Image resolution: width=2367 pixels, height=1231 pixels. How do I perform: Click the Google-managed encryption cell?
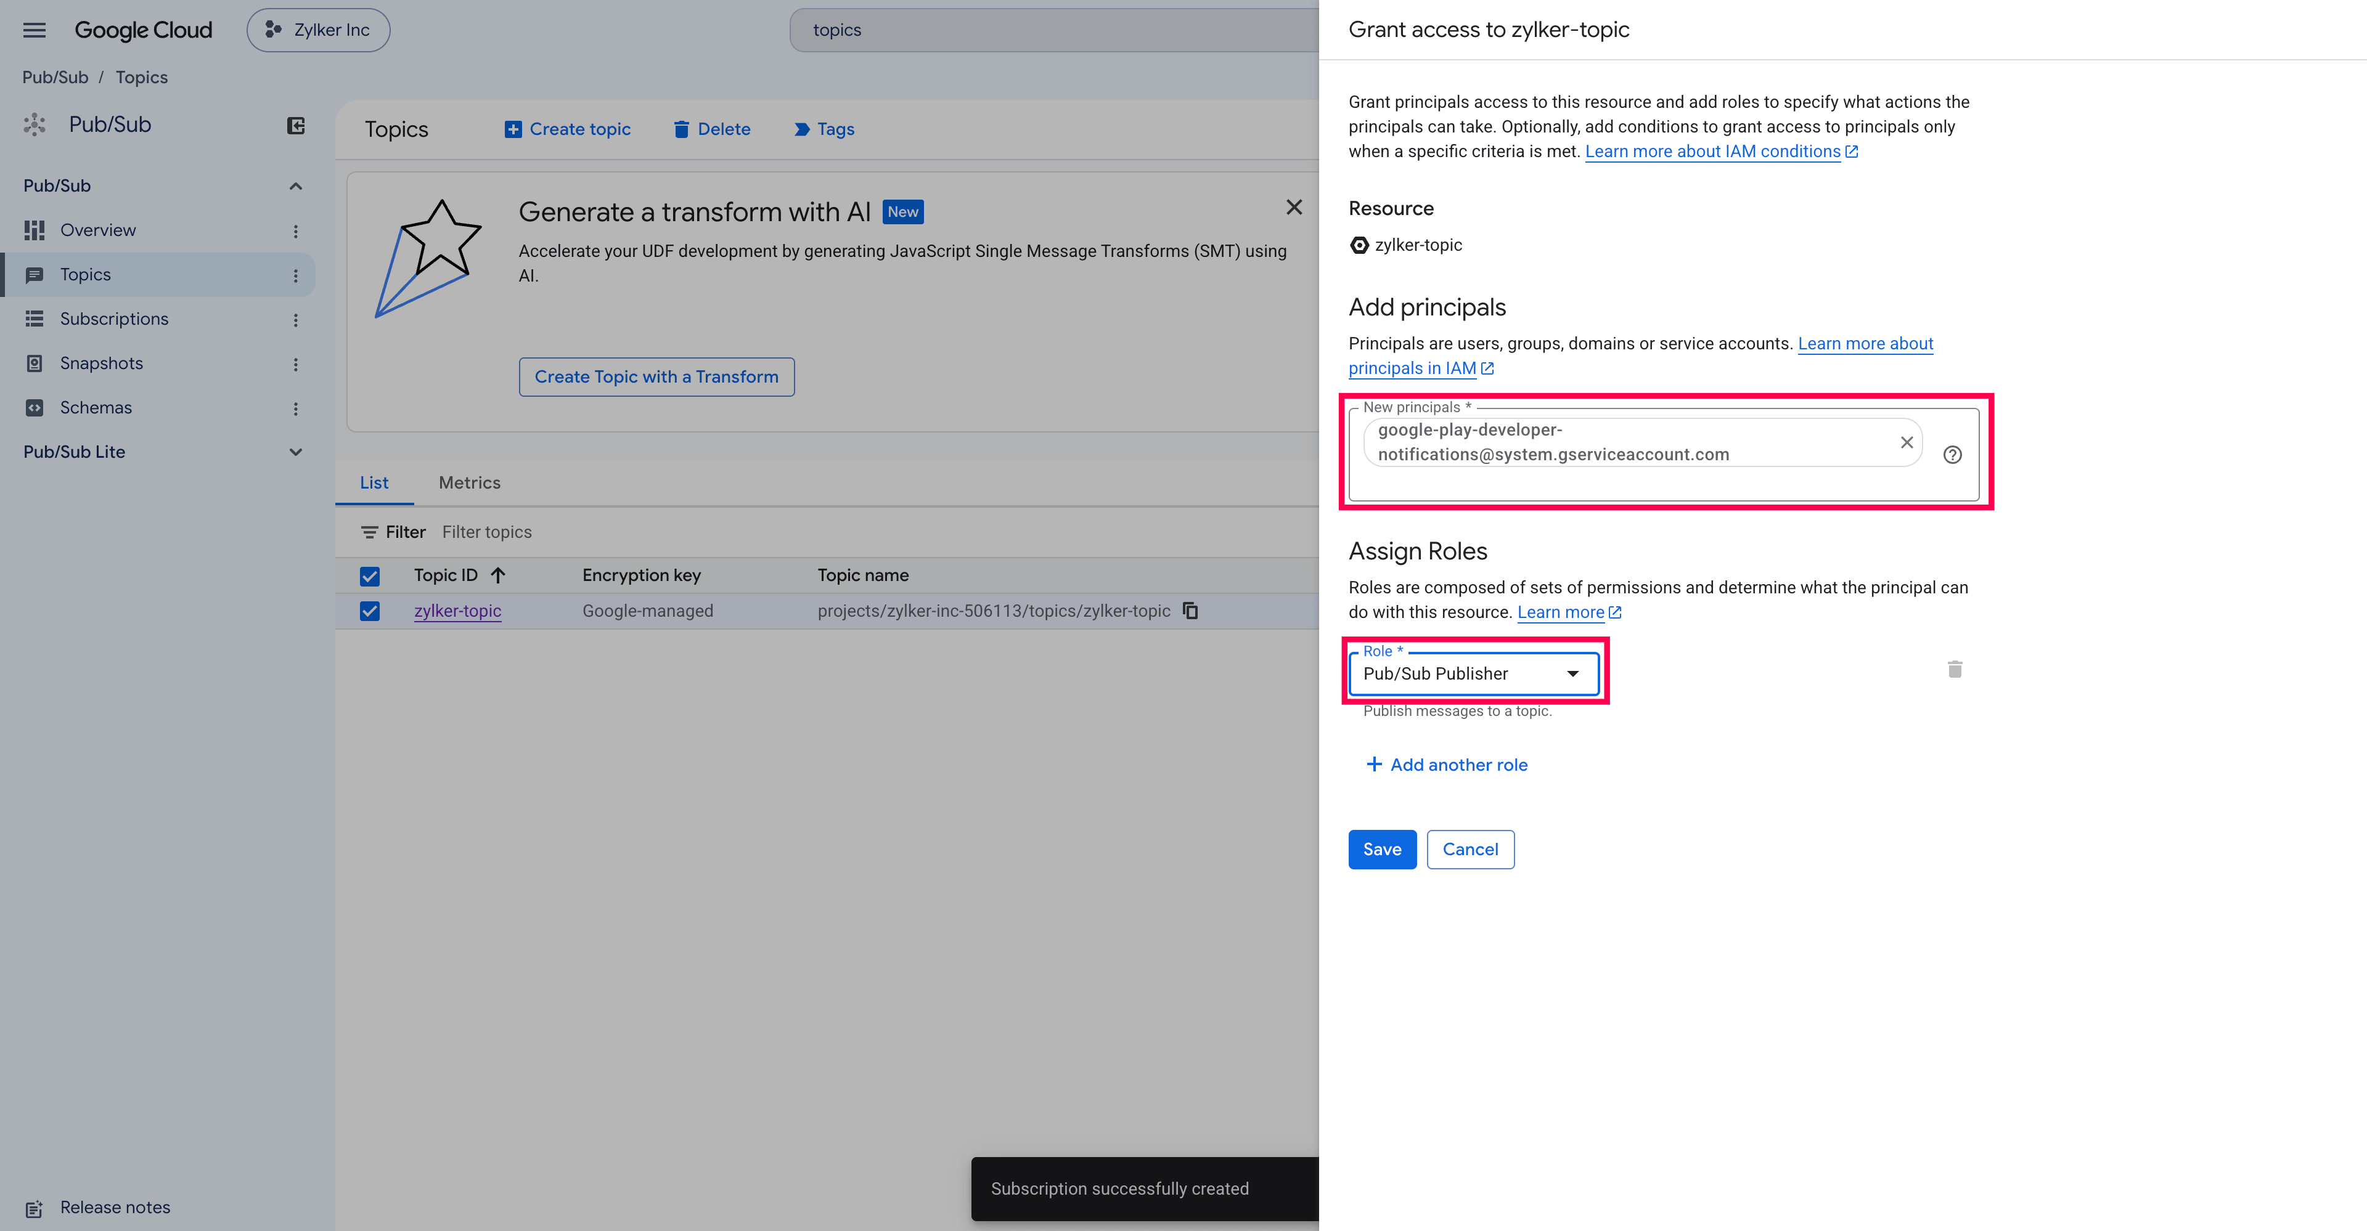[x=648, y=611]
